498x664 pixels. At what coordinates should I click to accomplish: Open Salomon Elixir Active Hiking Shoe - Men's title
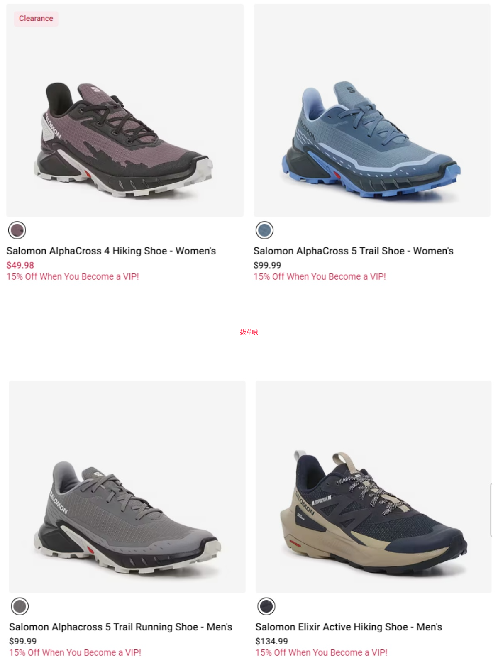coord(349,627)
